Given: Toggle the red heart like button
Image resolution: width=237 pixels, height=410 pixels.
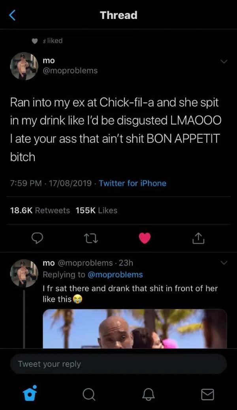Looking at the screenshot, I should pyautogui.click(x=145, y=239).
